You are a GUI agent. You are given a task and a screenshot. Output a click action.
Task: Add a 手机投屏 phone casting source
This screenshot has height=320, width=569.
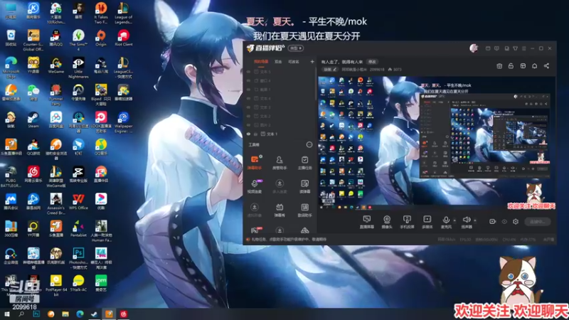point(407,222)
